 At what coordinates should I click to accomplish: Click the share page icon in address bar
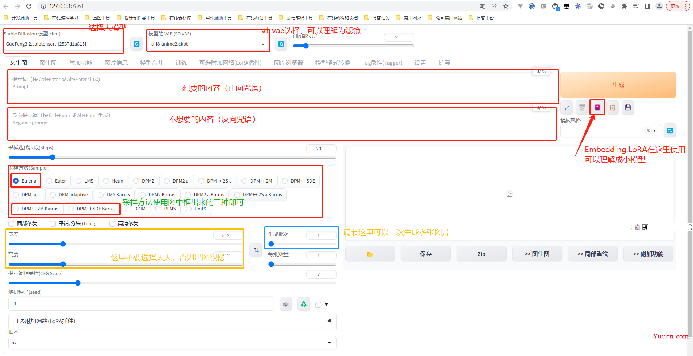point(494,6)
